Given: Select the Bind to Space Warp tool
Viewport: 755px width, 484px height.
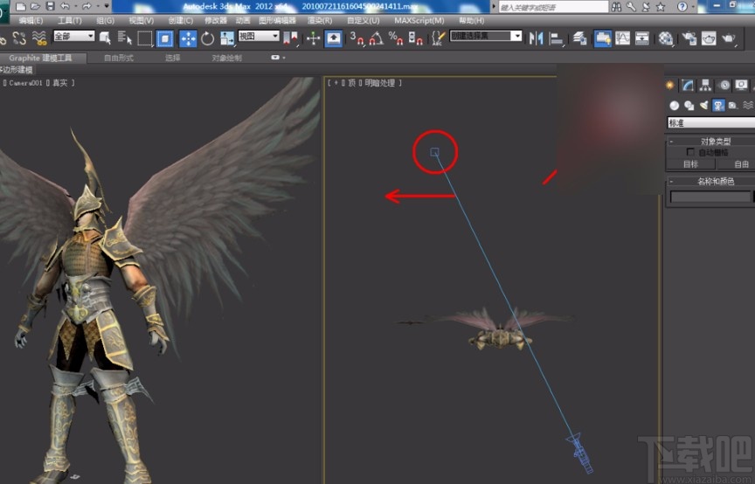Looking at the screenshot, I should (39, 38).
